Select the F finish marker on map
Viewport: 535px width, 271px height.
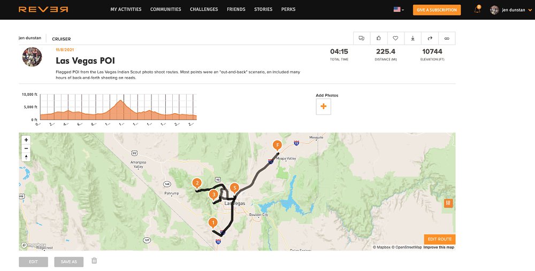277,145
